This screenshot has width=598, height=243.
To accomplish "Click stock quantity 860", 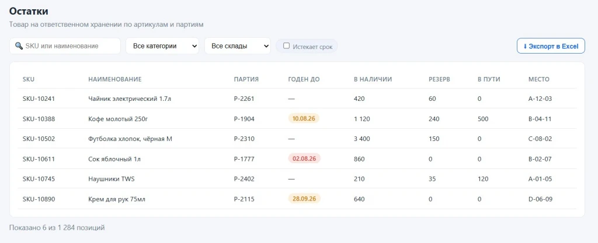I will tap(359, 159).
